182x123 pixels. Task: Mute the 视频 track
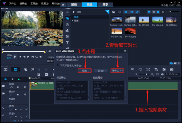pyautogui.click(x=18, y=87)
